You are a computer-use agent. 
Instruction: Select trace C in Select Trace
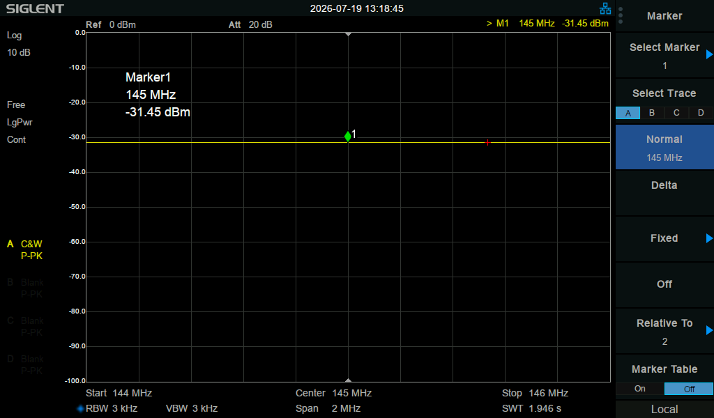pos(676,113)
